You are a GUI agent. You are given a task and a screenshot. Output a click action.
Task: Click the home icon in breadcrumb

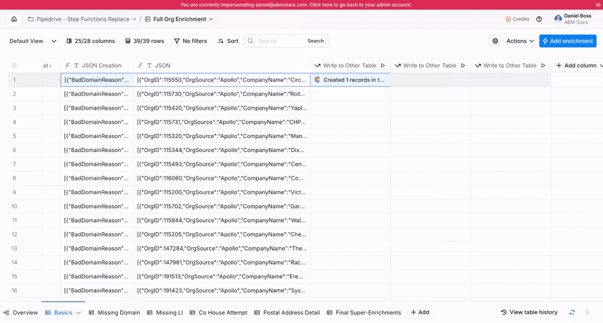pyautogui.click(x=14, y=19)
